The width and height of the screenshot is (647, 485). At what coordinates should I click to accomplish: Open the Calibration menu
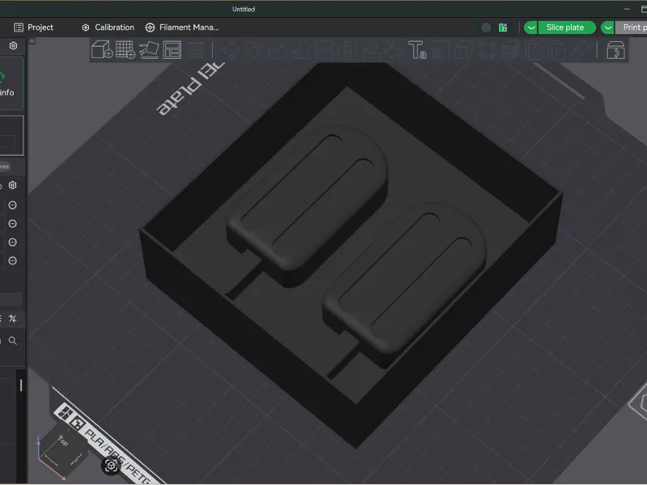click(x=108, y=27)
